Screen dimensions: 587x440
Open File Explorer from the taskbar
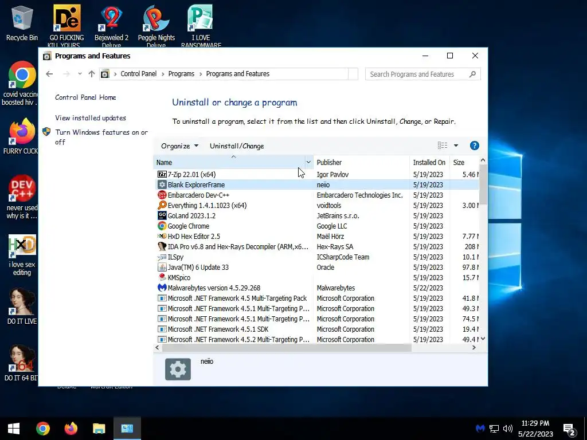point(99,429)
